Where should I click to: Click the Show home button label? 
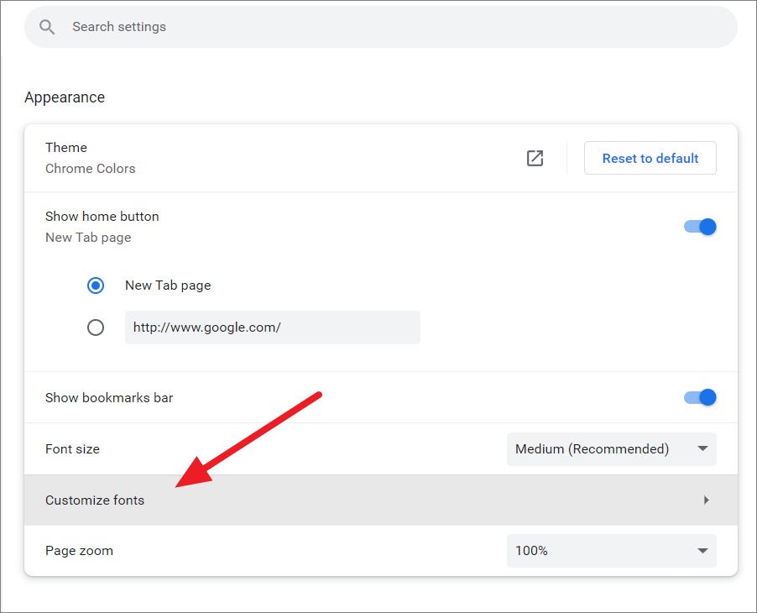coord(102,217)
